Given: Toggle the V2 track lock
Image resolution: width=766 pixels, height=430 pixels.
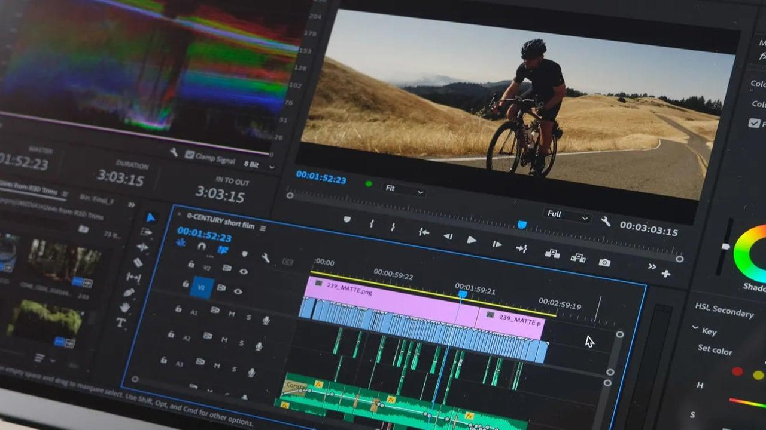Looking at the screenshot, I should pos(191,263).
